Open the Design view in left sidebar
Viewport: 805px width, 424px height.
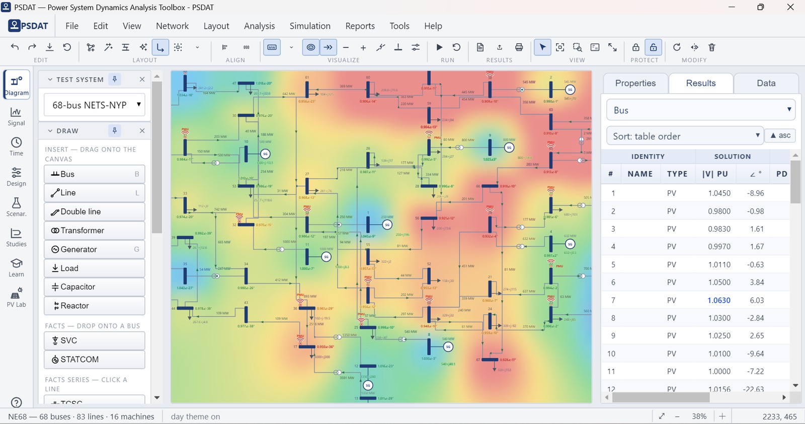[16, 177]
